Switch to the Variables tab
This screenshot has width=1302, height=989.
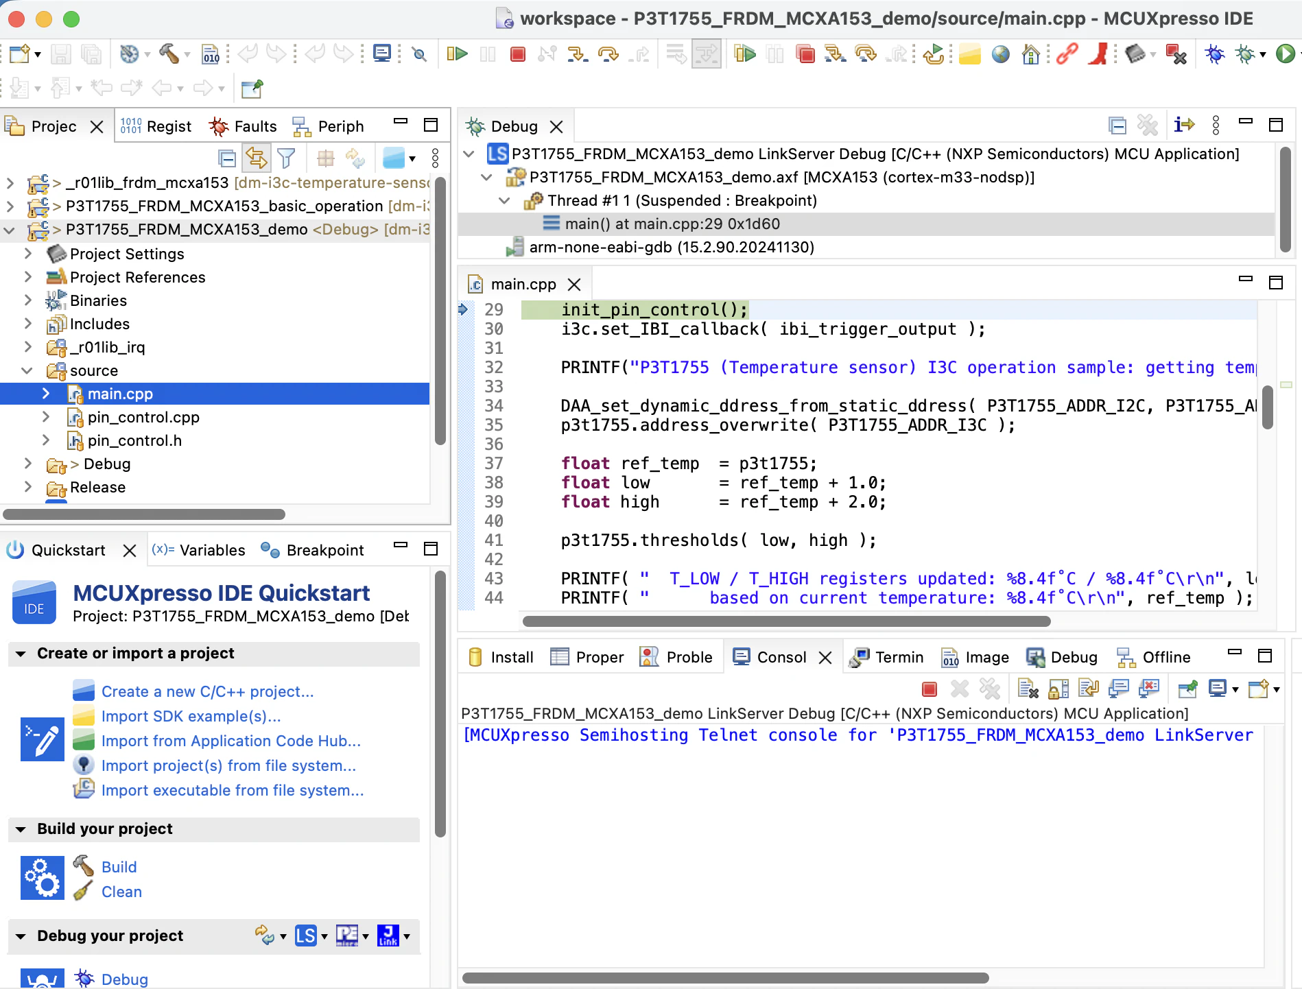(x=199, y=550)
